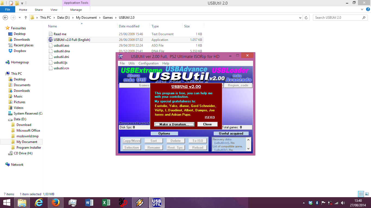Expand address bar history dropdown
371x208 pixels.
point(300,18)
